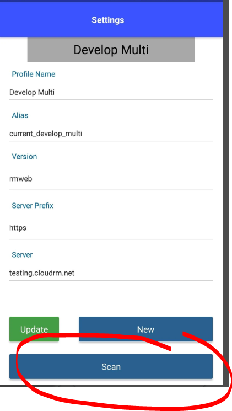The image size is (232, 411).
Task: Create a profile with the New button
Action: pyautogui.click(x=145, y=329)
